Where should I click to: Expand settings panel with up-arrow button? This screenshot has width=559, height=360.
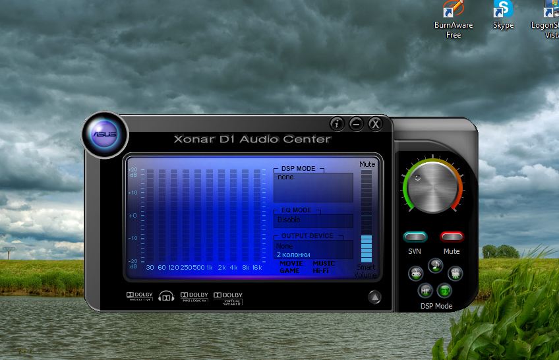(x=374, y=297)
